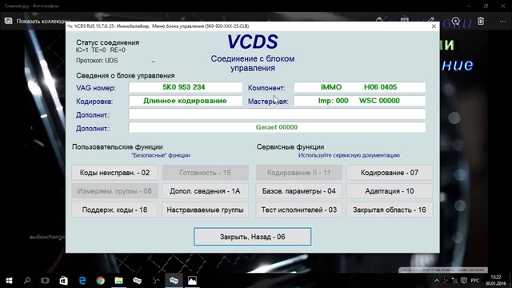
Task: Click the network signal tray icon
Action: [x=454, y=281]
